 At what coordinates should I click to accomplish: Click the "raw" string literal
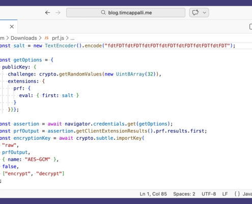pos(9,145)
